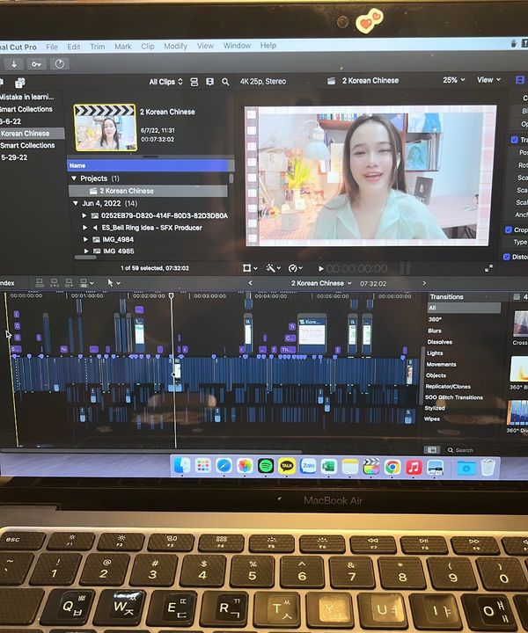Open the Clip menu
The width and height of the screenshot is (528, 633).
148,46
